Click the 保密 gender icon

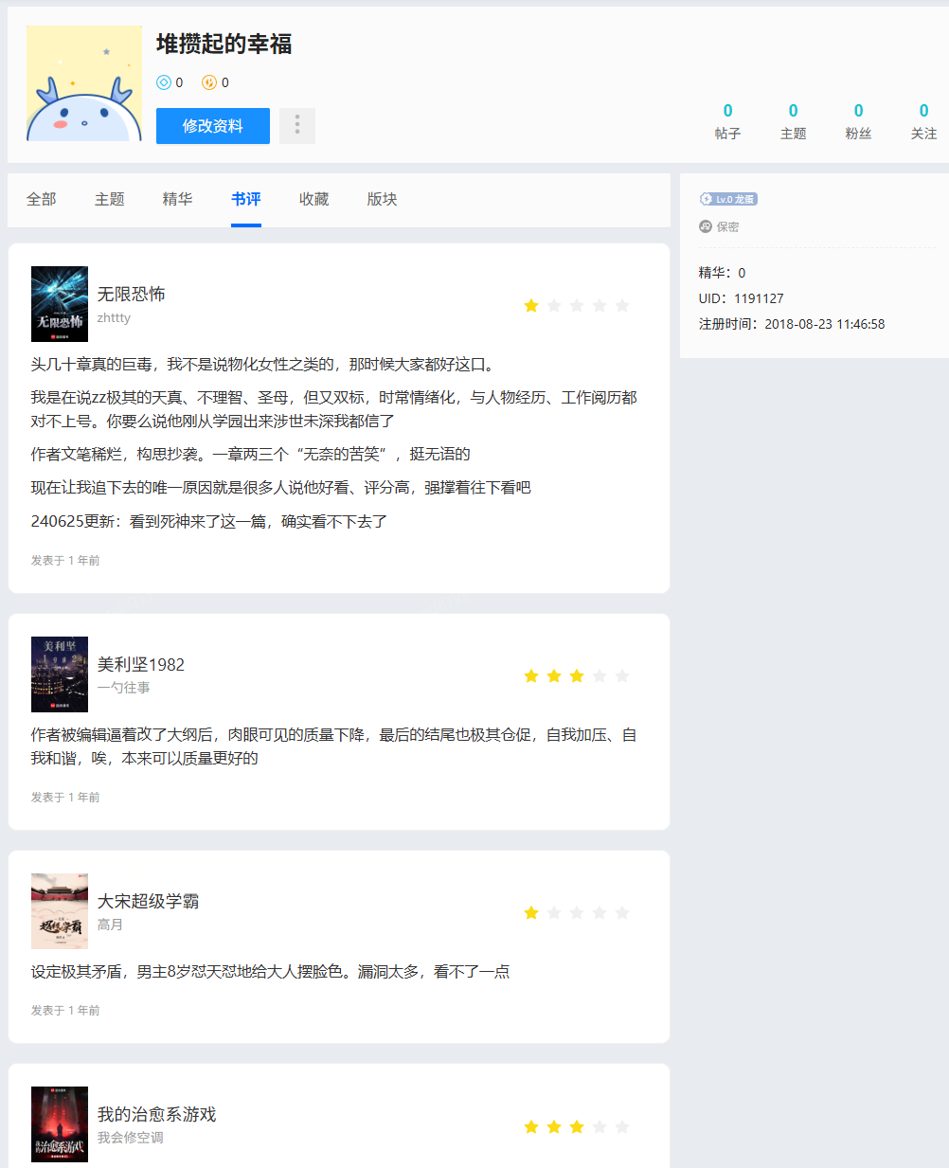coord(706,226)
